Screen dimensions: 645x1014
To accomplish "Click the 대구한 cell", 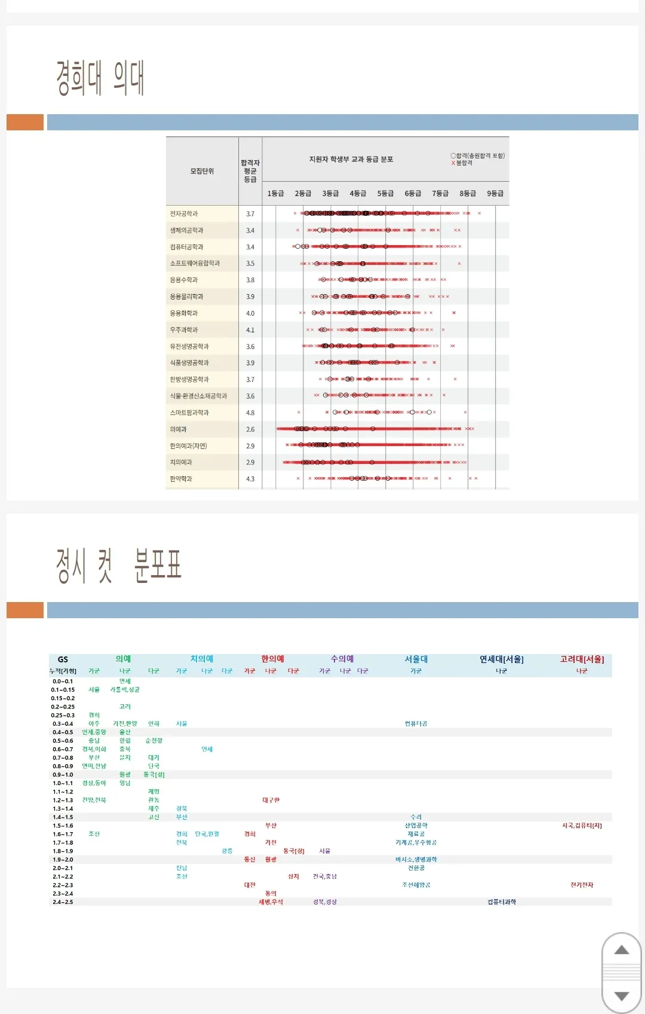I will tap(271, 800).
